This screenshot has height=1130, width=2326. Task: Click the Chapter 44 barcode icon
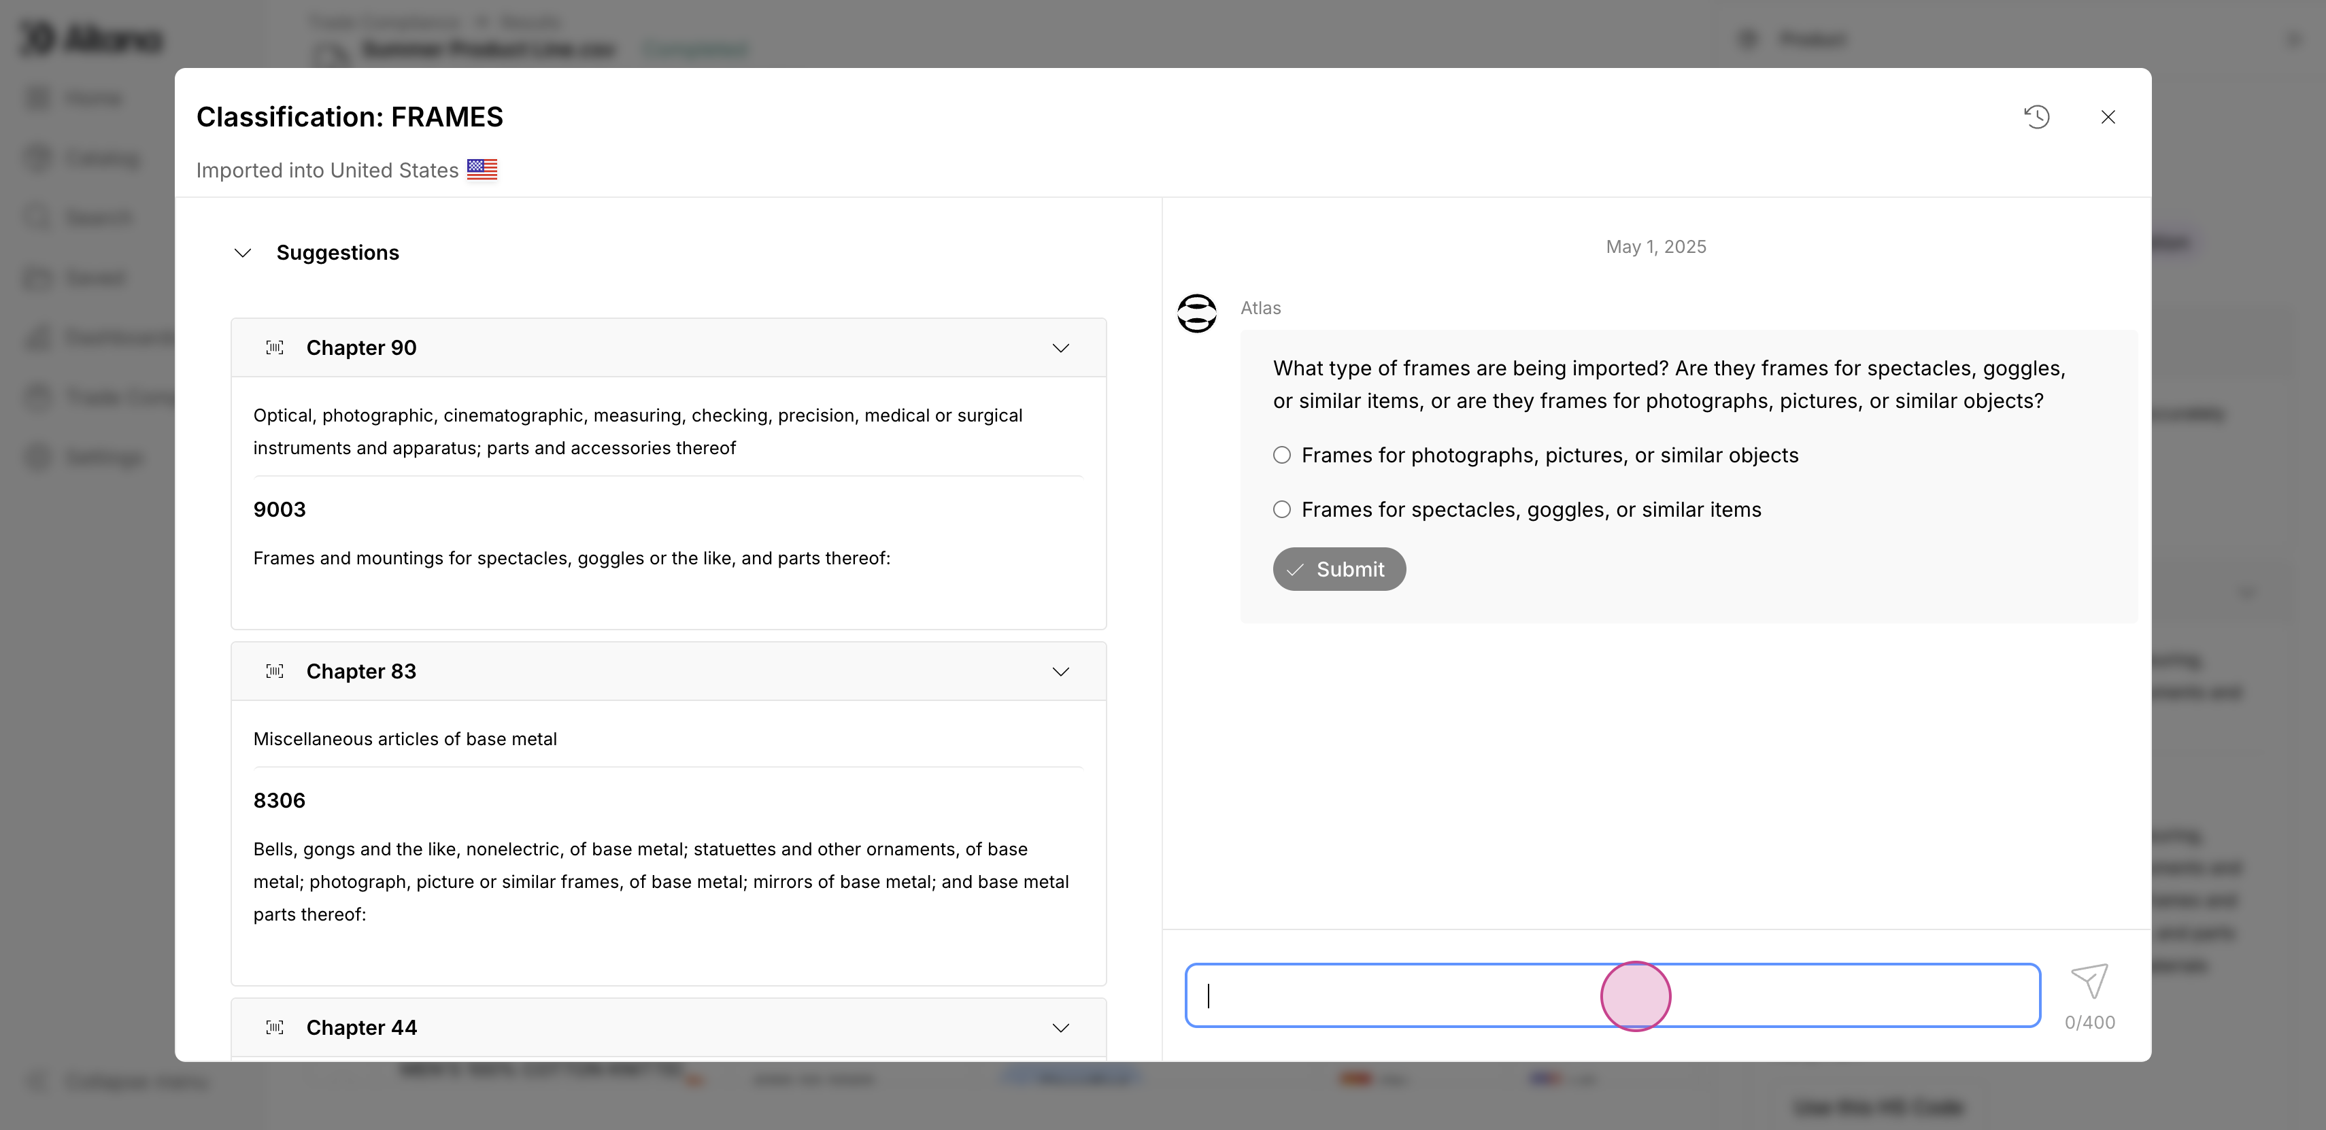pyautogui.click(x=275, y=1027)
